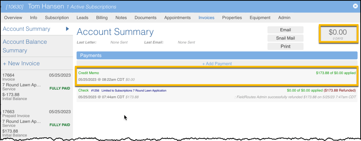Switch to the Billing tab
Screen dimensions: 361x141
102,18
